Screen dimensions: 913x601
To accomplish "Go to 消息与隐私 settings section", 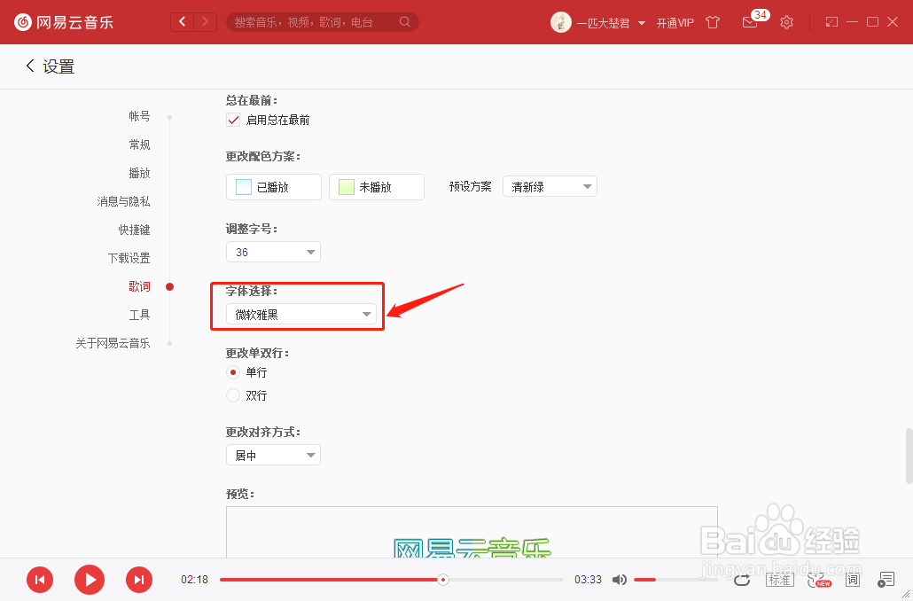I will [123, 201].
